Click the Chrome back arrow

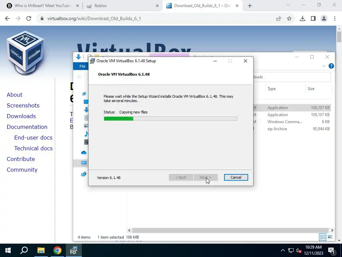pyautogui.click(x=7, y=18)
